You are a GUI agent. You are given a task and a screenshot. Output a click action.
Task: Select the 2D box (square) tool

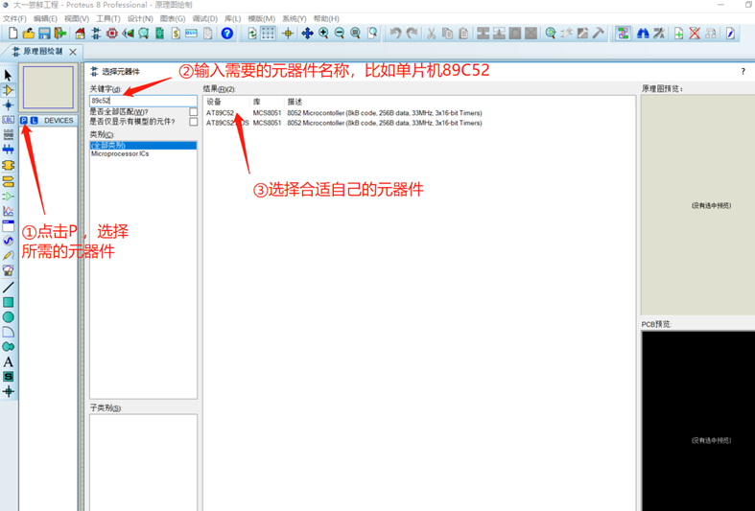9,302
